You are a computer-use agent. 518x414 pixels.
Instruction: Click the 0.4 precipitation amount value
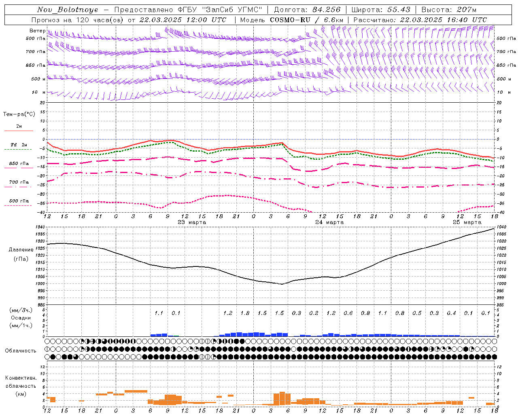451,313
